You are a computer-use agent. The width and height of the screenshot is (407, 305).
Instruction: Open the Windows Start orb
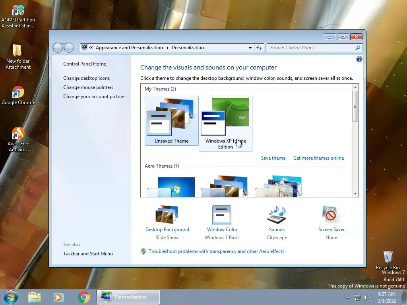coord(11,297)
